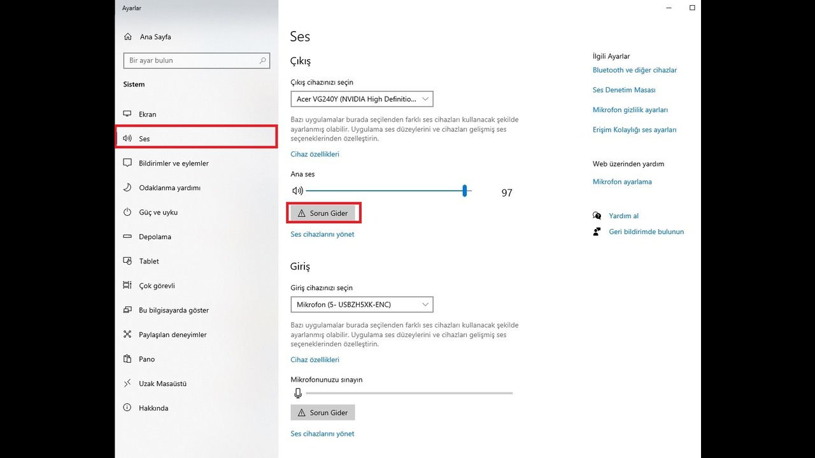This screenshot has height=458, width=815.
Task: Click the search magnifier in the settings box
Action: click(262, 60)
